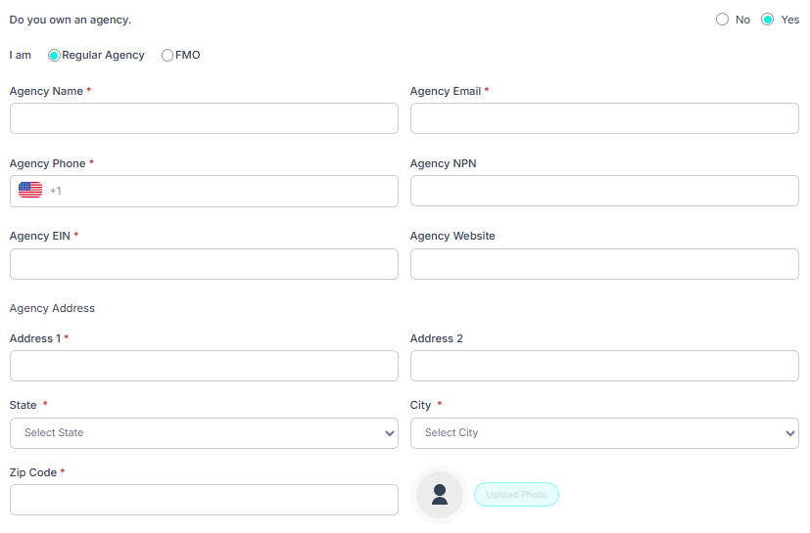Screen dimensions: 810x533
Task: Focus the Agency NPN input
Action: point(604,191)
